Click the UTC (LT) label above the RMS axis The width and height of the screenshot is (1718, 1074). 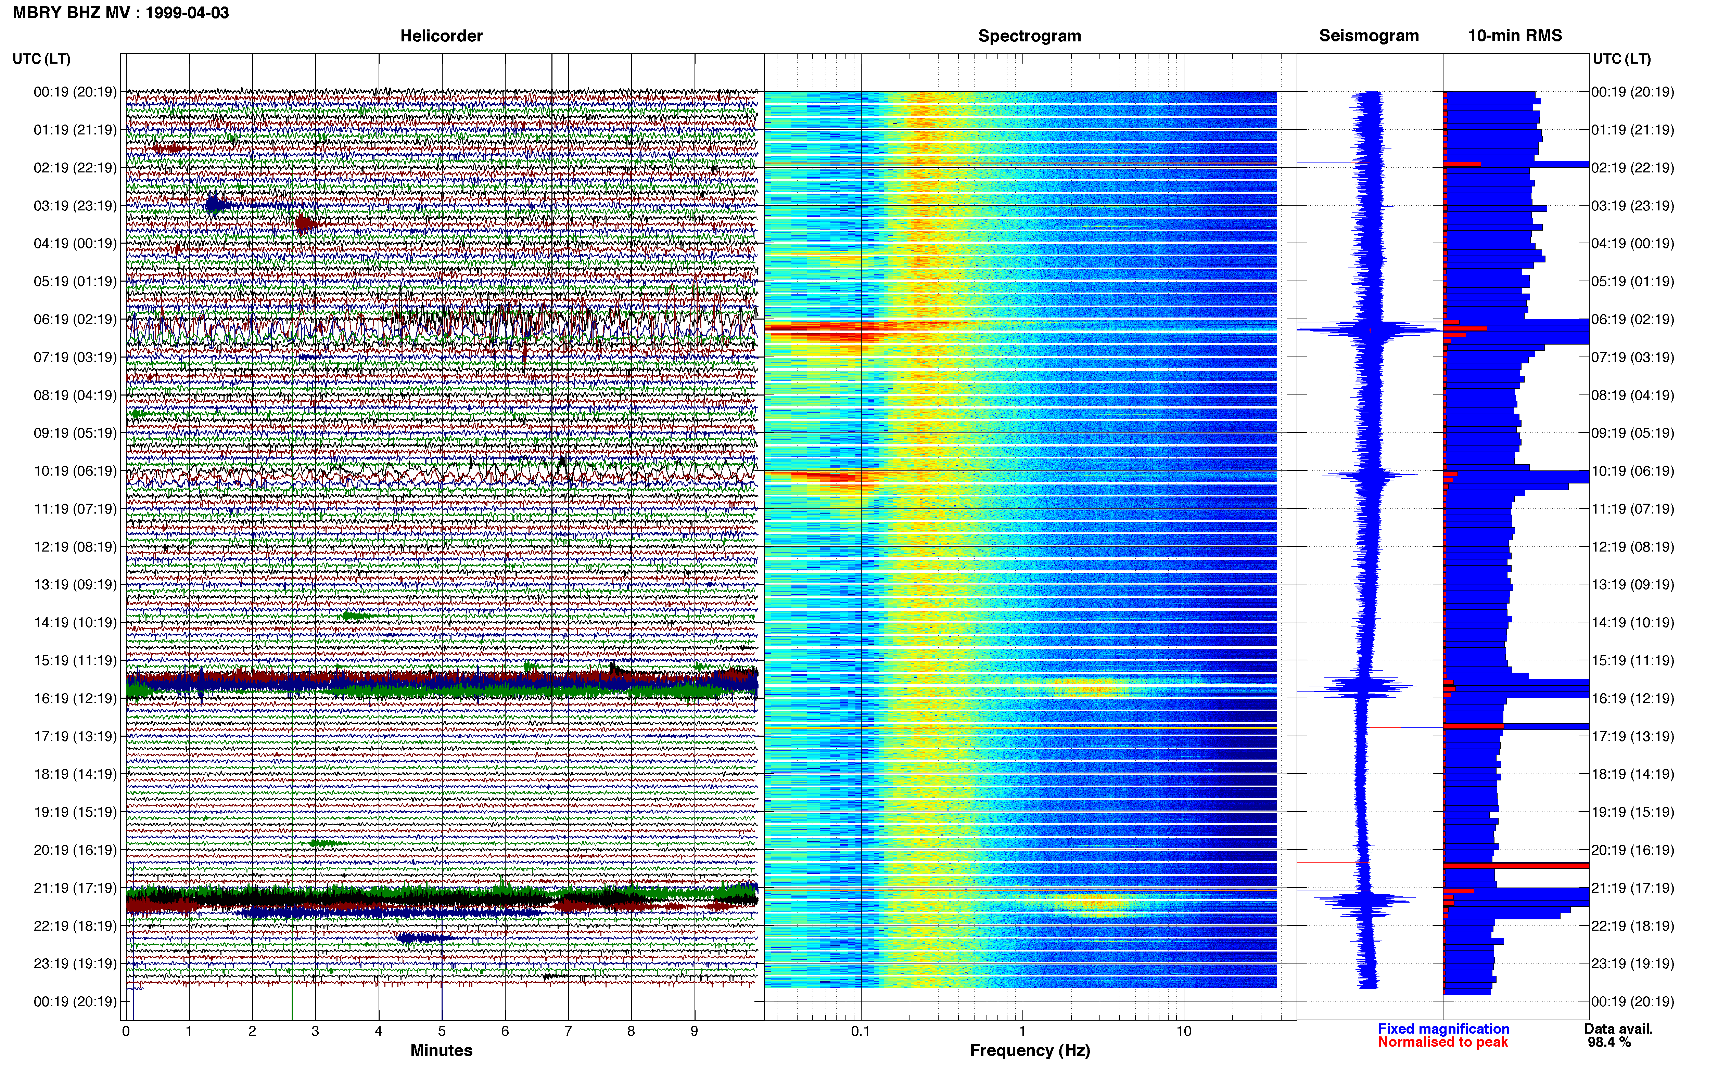pos(1621,59)
